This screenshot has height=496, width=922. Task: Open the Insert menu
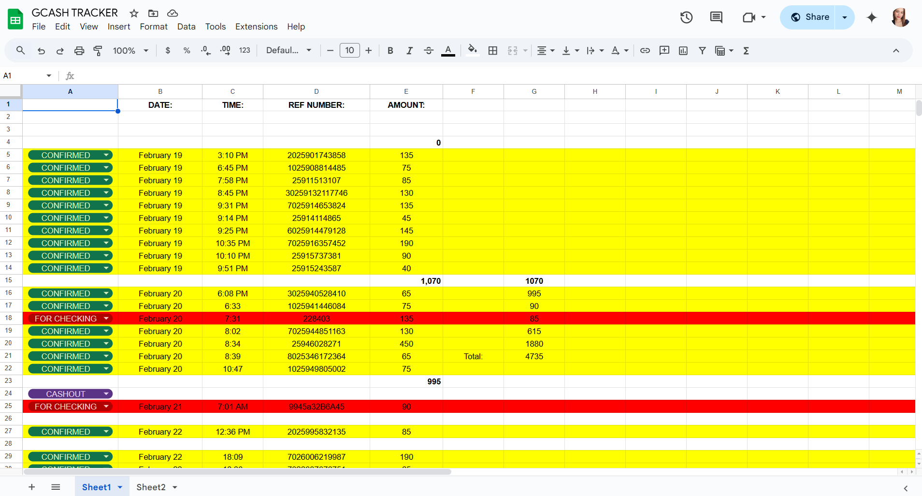(x=119, y=27)
